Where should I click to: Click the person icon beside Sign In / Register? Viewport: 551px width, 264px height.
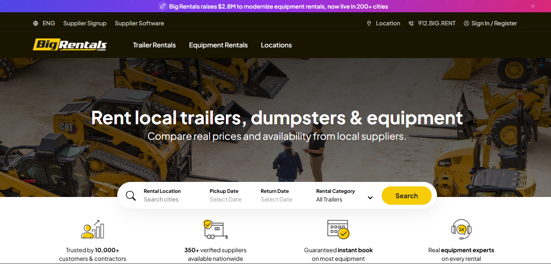point(466,23)
